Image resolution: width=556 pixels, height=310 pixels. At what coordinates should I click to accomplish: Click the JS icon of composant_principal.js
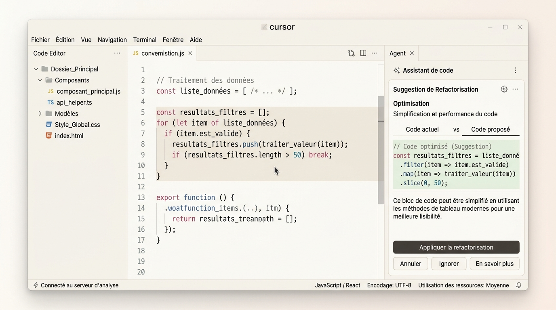(x=51, y=91)
